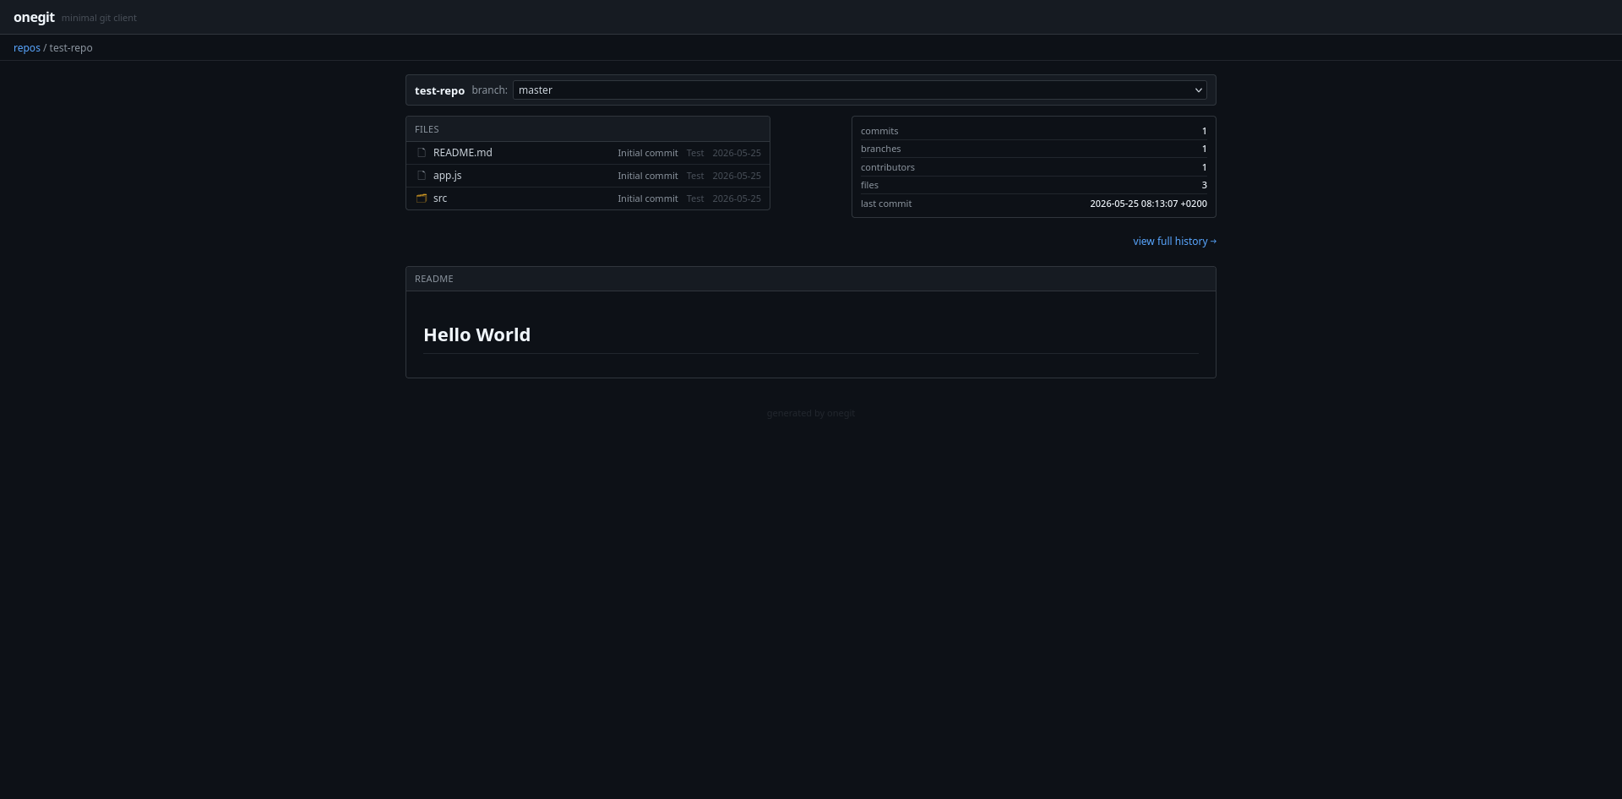The image size is (1622, 799).
Task: Click the bold test-repo repository title
Action: 439,90
